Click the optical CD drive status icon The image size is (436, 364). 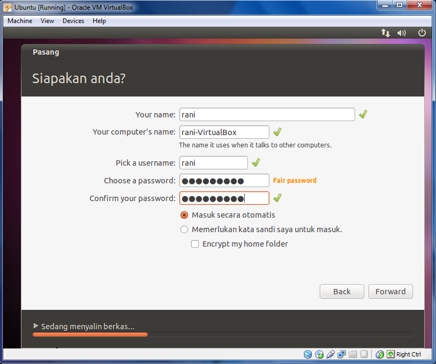(x=319, y=354)
